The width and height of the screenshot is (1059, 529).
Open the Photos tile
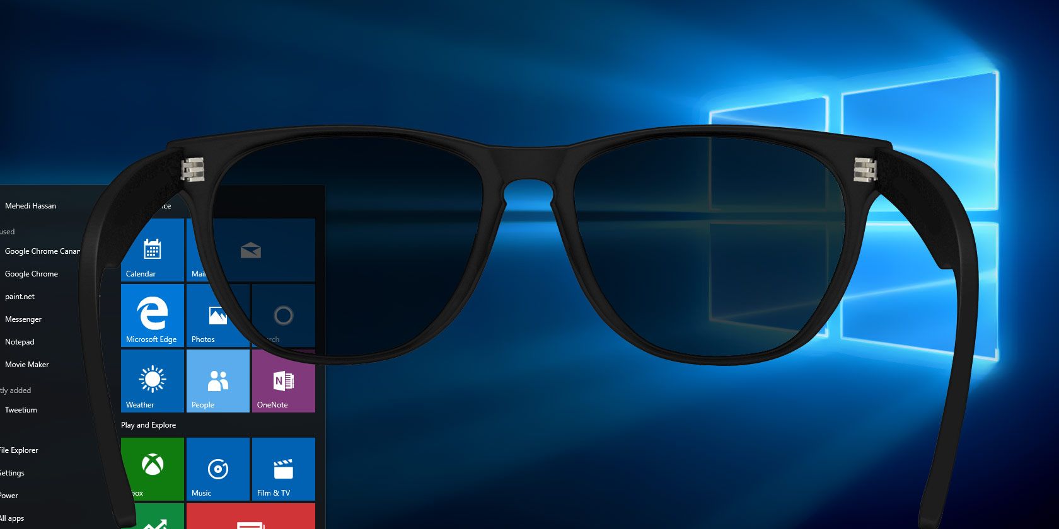pos(218,316)
